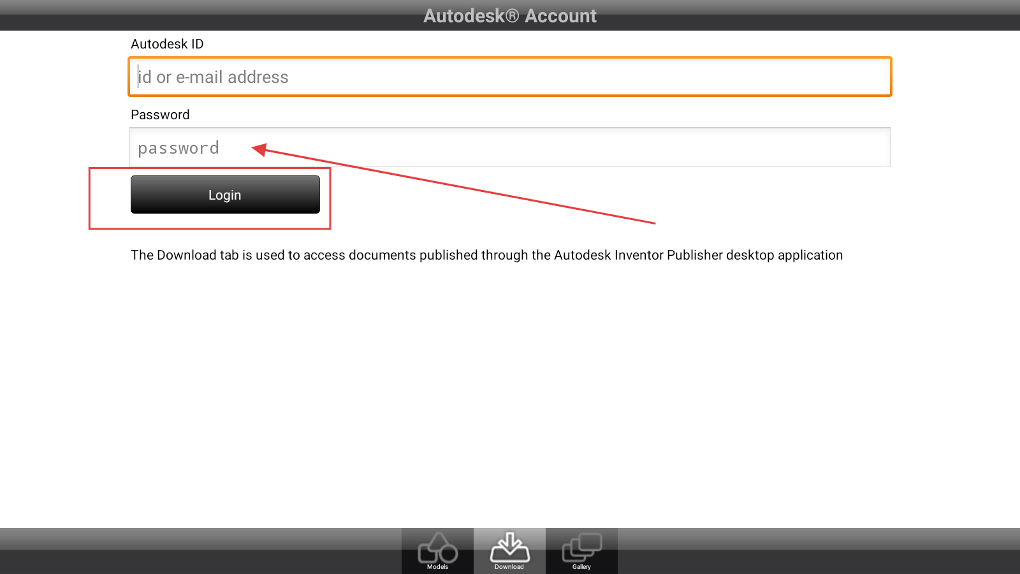Click the 'Autodesk ID' field label

pyautogui.click(x=167, y=44)
